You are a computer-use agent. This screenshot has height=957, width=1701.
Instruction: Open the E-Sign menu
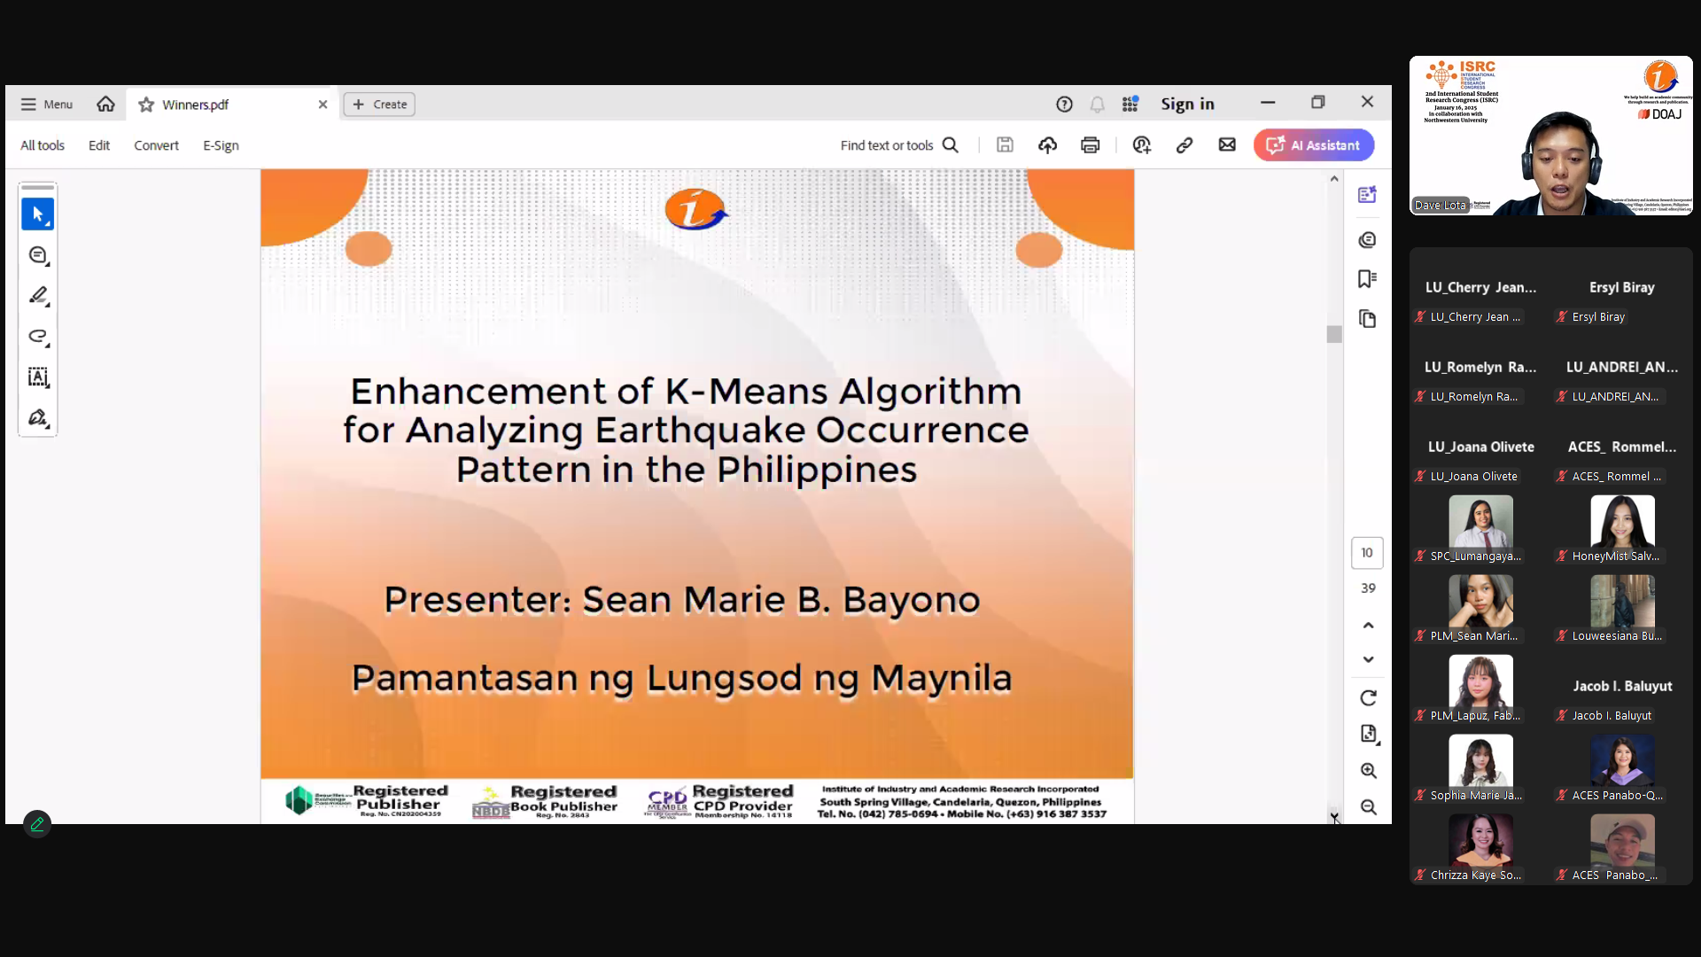(x=221, y=145)
